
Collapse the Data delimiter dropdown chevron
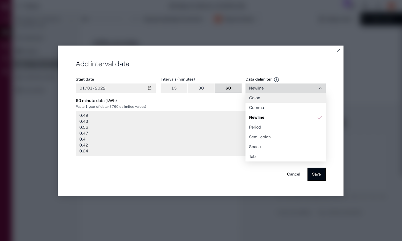[x=320, y=88]
